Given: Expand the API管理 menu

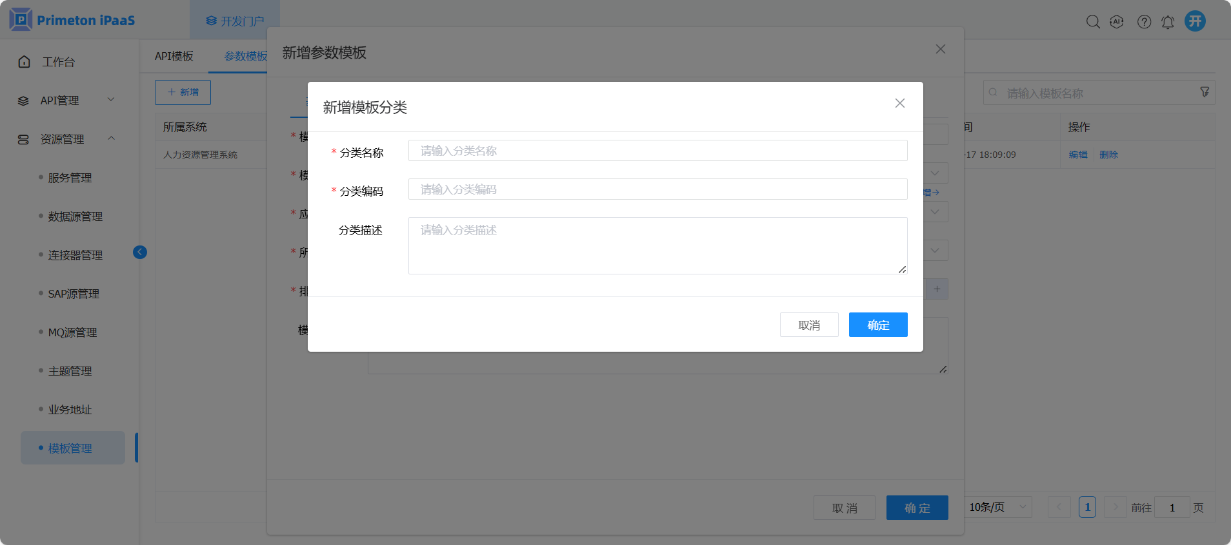Looking at the screenshot, I should coord(65,100).
